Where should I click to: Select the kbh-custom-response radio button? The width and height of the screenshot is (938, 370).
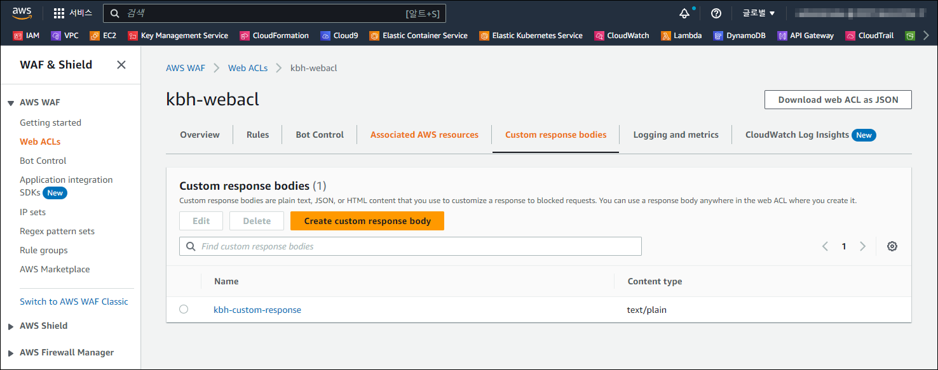[x=184, y=309]
